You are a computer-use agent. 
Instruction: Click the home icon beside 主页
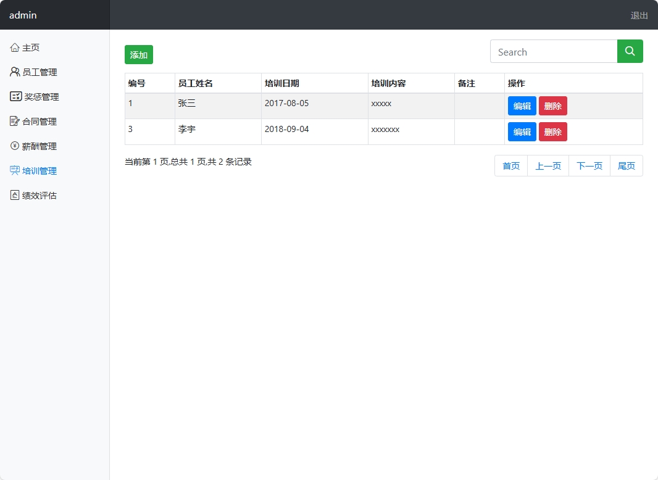click(15, 47)
